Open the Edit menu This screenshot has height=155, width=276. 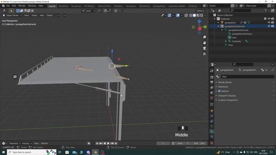pos(14,6)
